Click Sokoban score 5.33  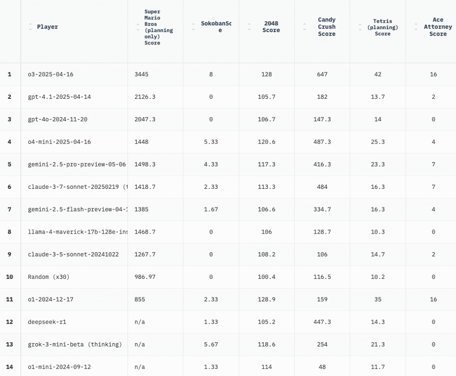[211, 142]
